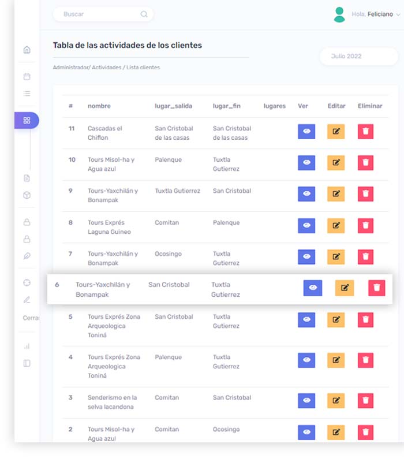Screen dimensions: 404x462
Task: Open the bar chart icon in sidebar
Action: [27, 346]
